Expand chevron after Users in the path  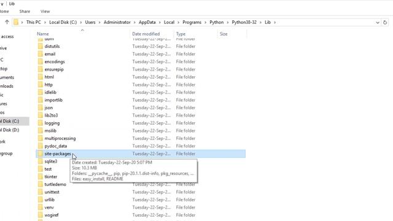99,23
